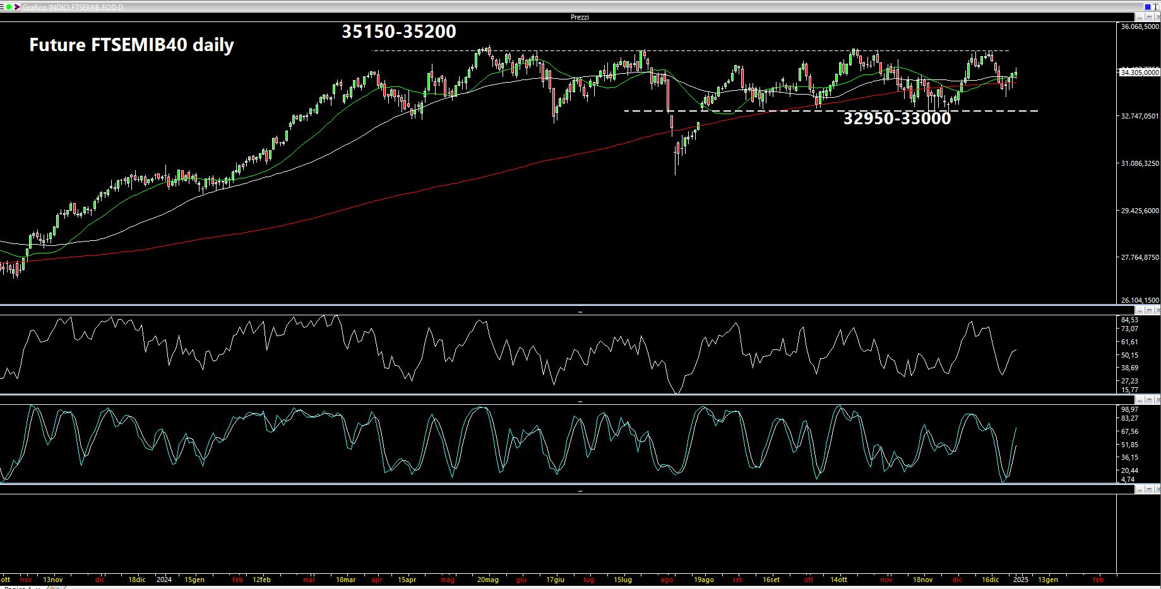Click the 15lug date on the time axis

click(x=622, y=579)
